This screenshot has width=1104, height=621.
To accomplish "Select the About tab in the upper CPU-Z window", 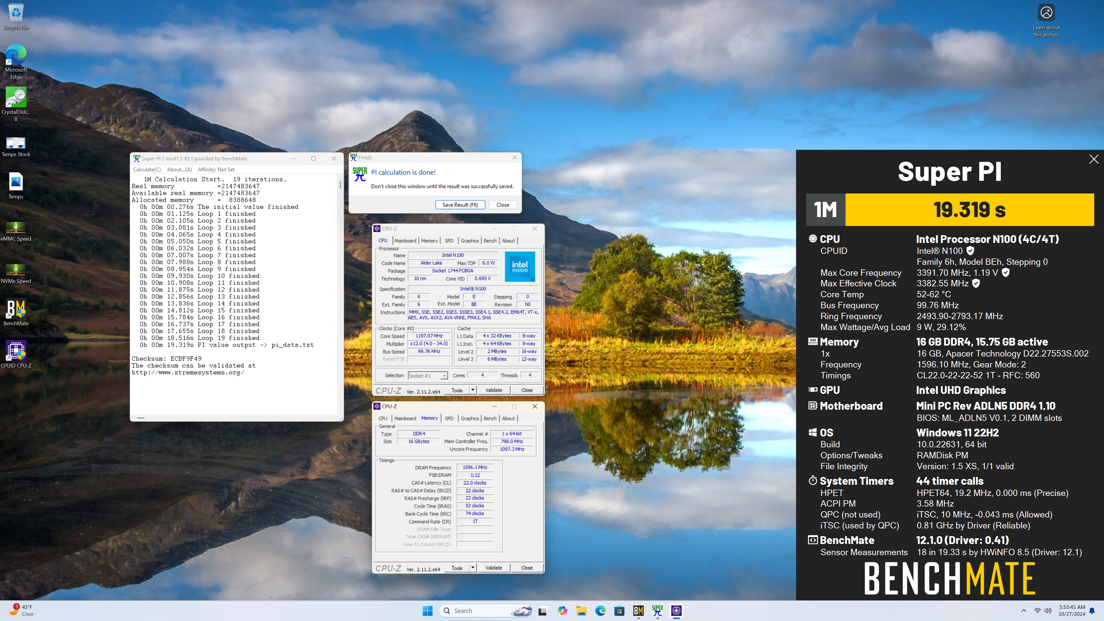I will coord(508,241).
